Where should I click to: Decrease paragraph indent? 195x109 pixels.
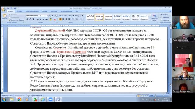(73, 15)
